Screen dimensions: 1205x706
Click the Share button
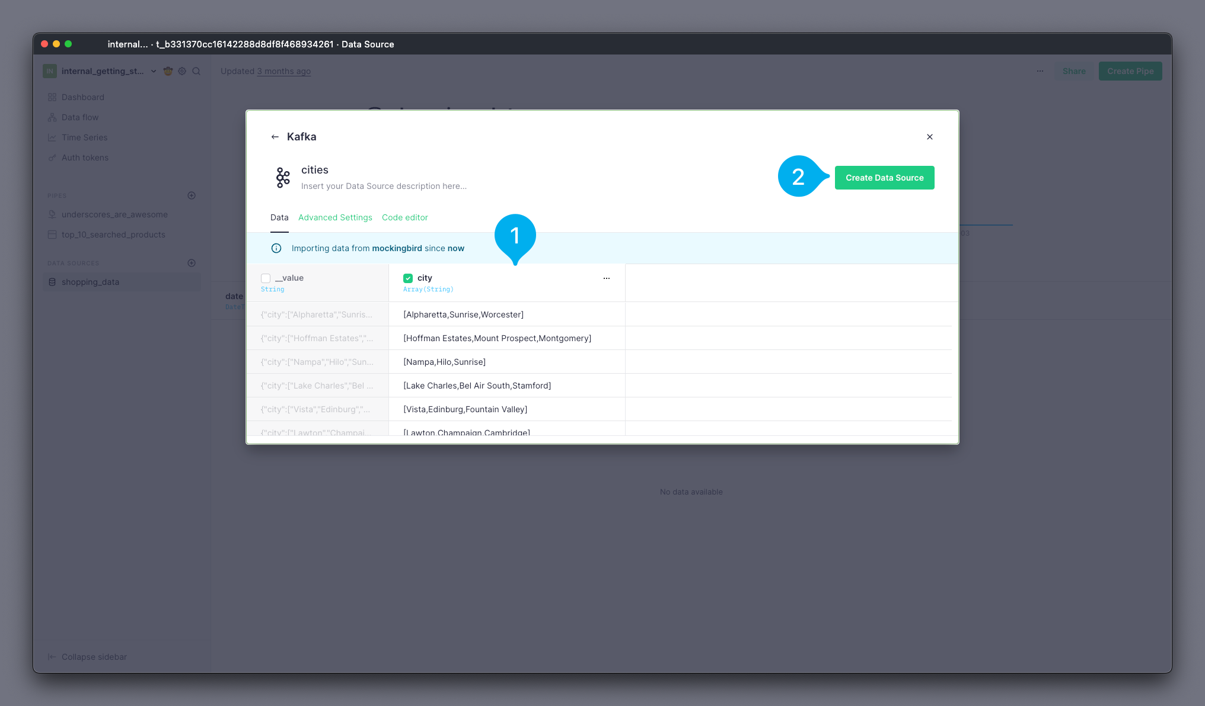[1074, 71]
